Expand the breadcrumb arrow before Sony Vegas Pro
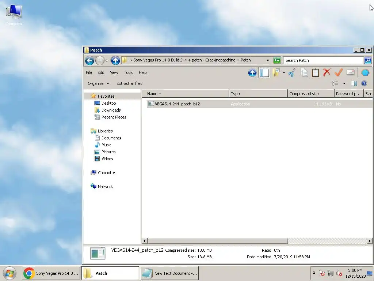This screenshot has width=374, height=281. point(131,60)
